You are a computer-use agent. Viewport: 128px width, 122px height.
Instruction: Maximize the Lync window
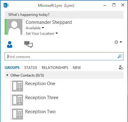(x=114, y=5)
